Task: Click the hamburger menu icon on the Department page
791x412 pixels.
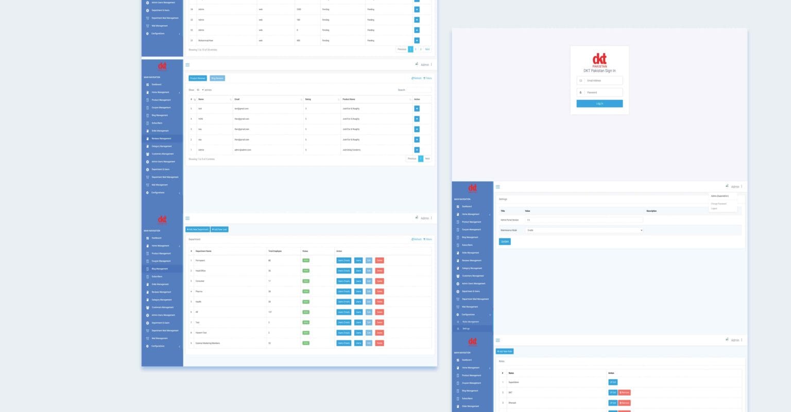Action: [x=187, y=218]
